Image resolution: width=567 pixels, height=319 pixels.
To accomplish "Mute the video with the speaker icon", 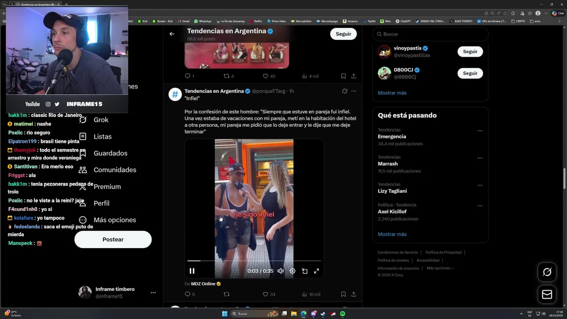I will [280, 271].
